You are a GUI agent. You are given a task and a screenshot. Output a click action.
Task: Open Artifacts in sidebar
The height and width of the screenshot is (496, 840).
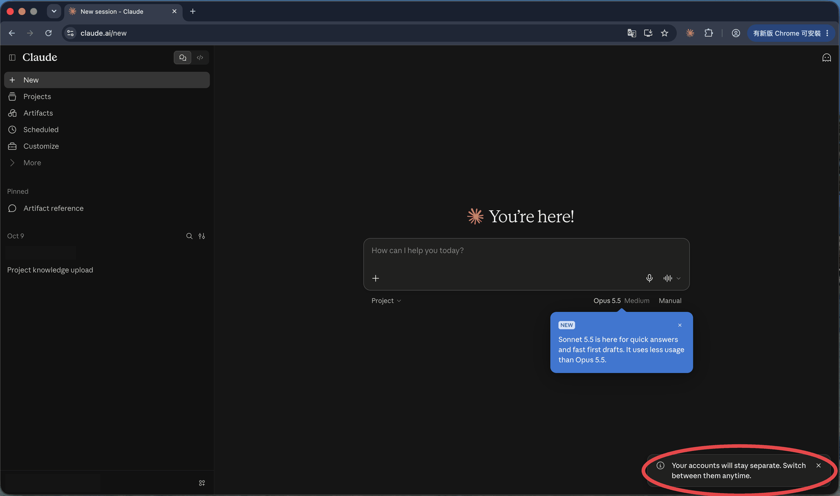tap(107, 113)
